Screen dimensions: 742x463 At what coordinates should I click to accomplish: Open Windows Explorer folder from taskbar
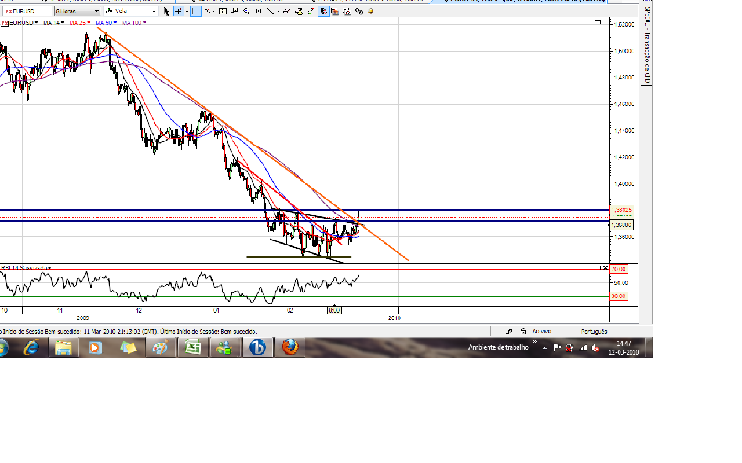pos(63,347)
